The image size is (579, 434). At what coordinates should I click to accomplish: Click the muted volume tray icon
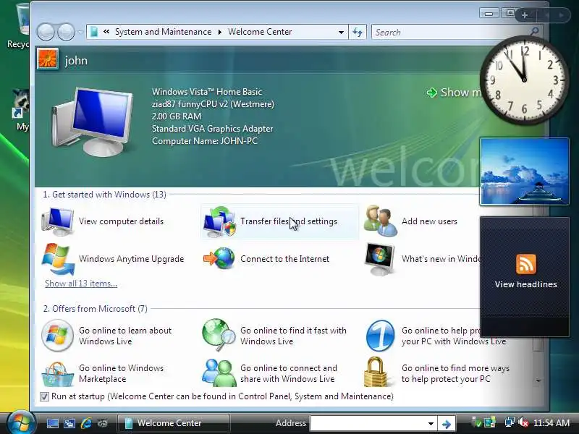(x=523, y=422)
